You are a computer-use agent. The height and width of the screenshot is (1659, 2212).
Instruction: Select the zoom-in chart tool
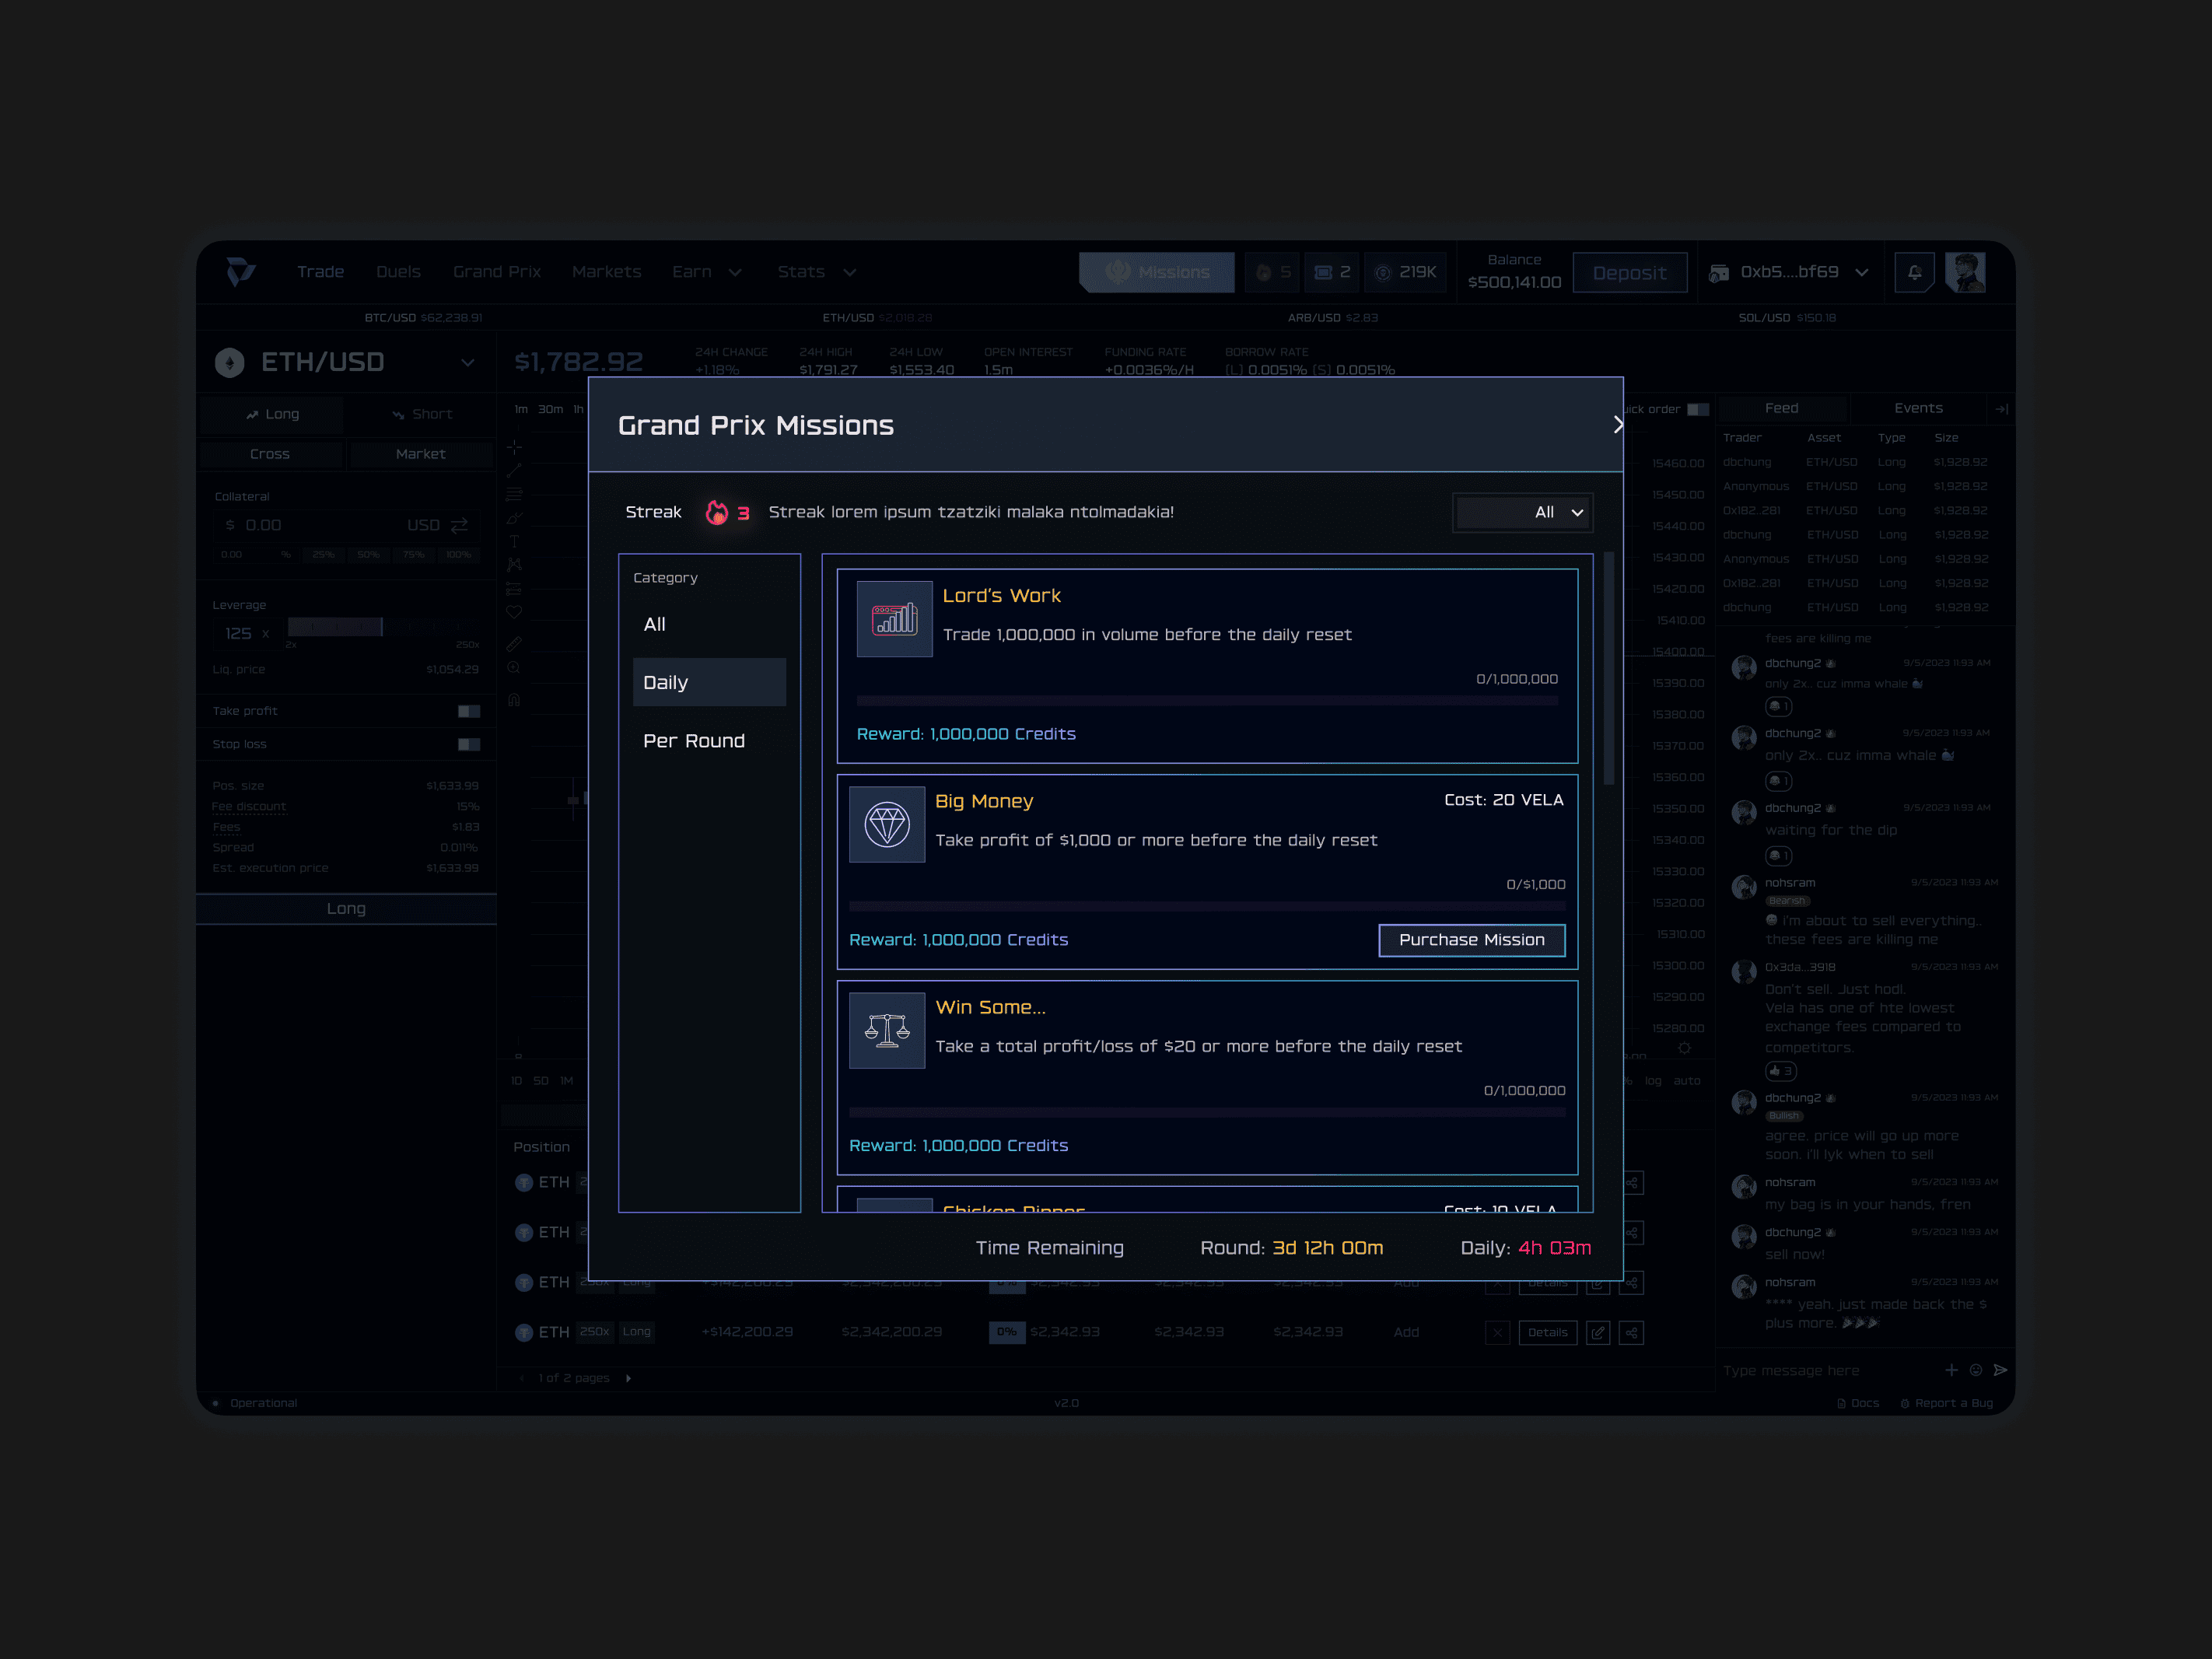[x=514, y=668]
